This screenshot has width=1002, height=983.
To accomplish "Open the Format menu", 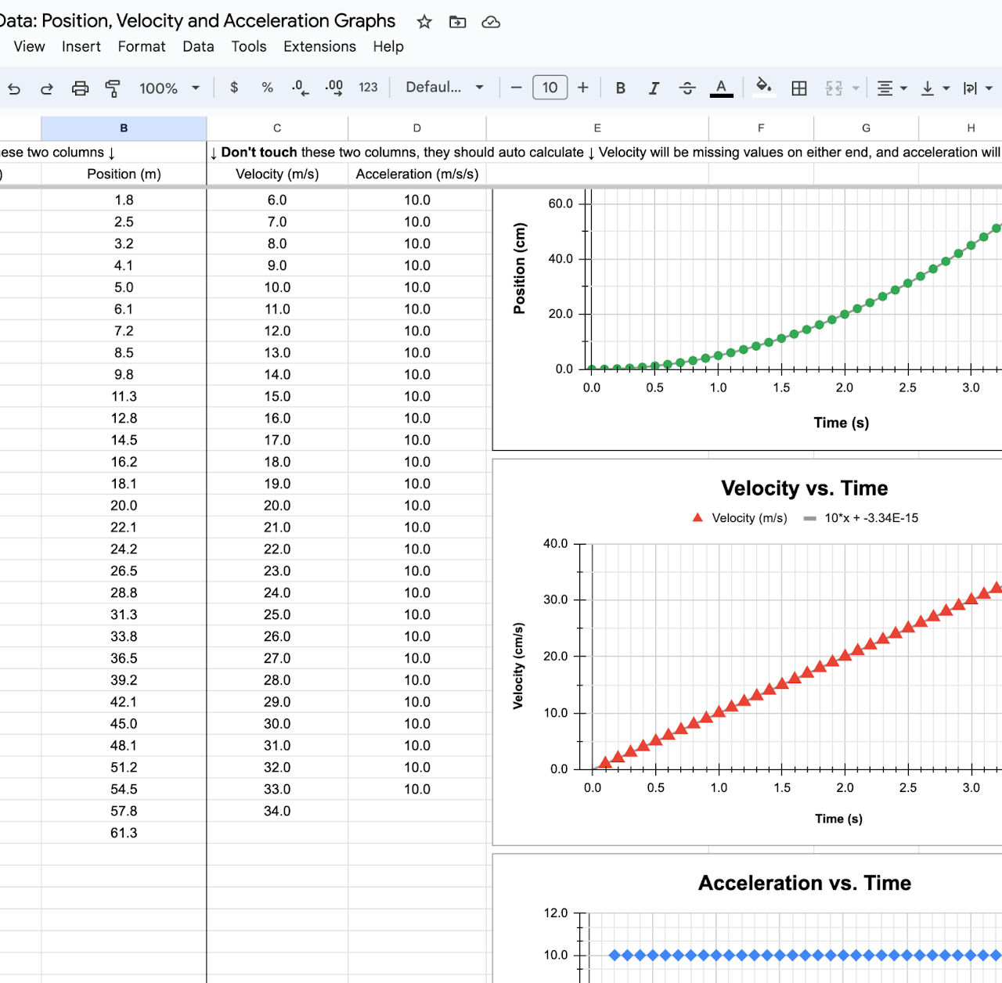I will [x=142, y=46].
